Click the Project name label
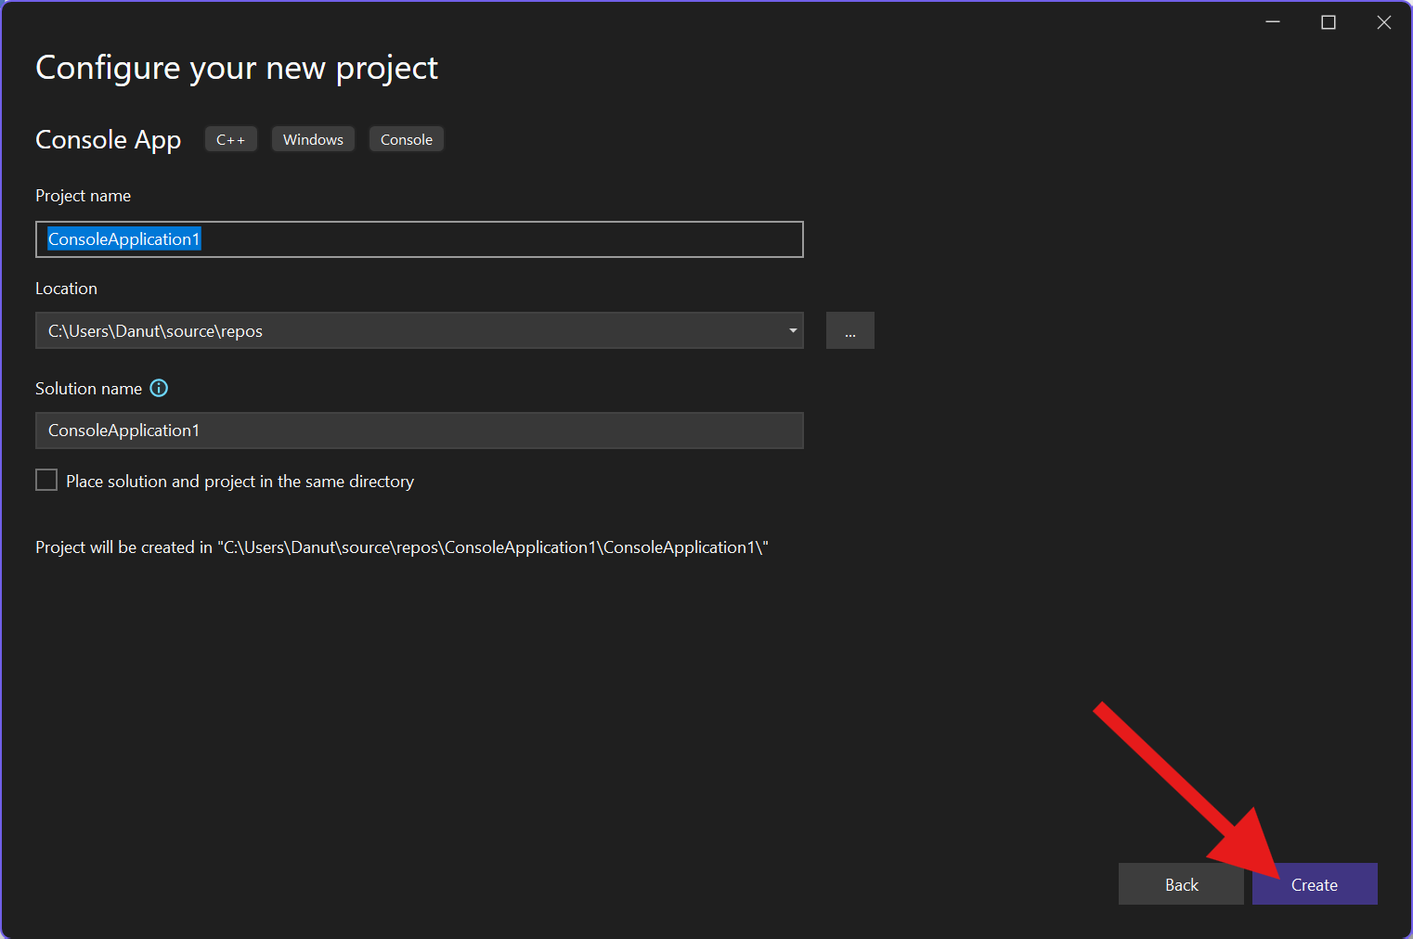The image size is (1413, 939). coord(84,196)
